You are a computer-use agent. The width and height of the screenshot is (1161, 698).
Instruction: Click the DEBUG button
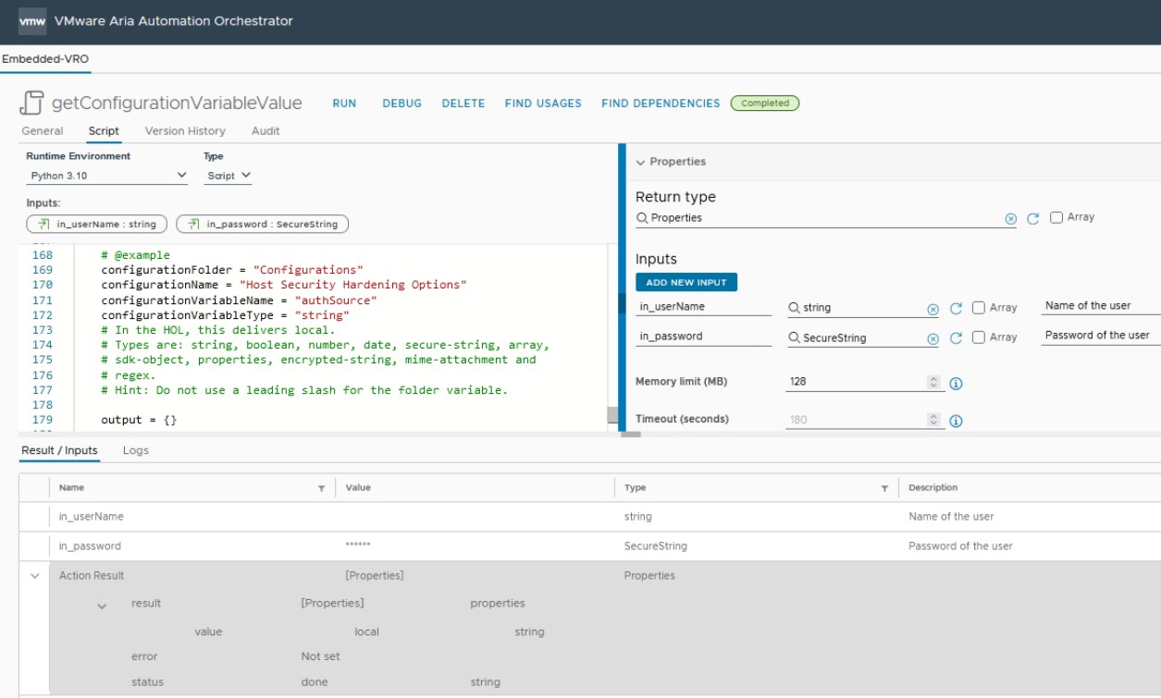402,104
